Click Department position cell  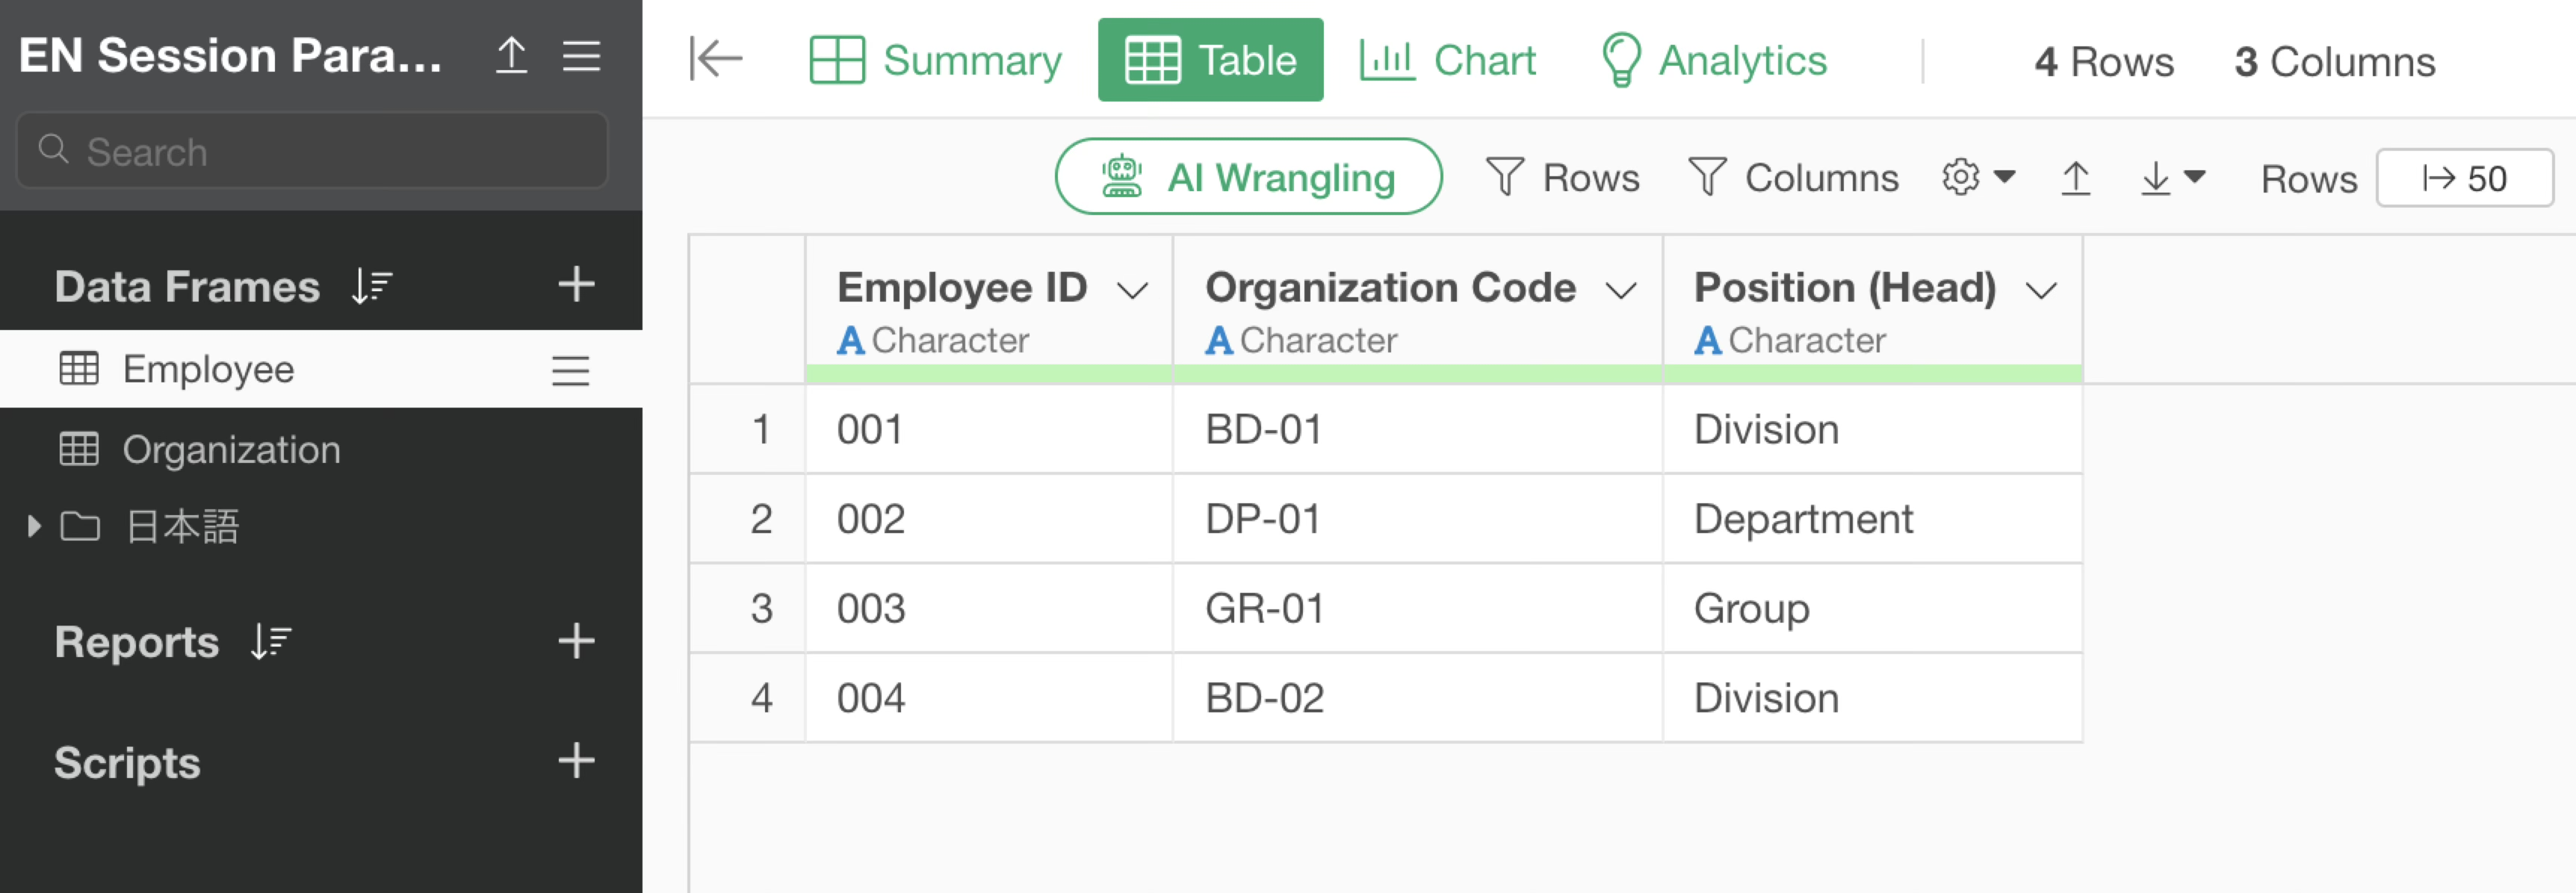1873,518
